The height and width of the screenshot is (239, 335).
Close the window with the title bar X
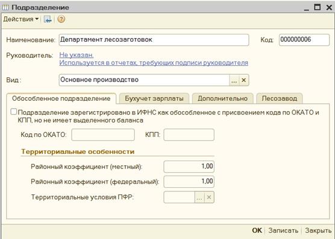(329, 7)
